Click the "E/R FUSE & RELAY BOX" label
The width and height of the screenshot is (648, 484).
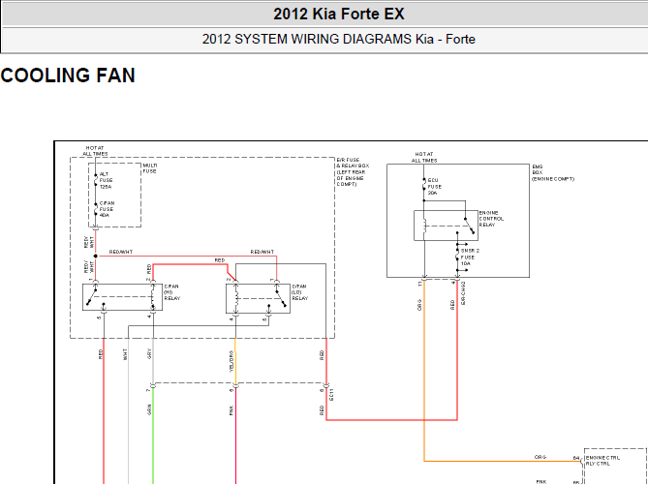[x=353, y=171]
